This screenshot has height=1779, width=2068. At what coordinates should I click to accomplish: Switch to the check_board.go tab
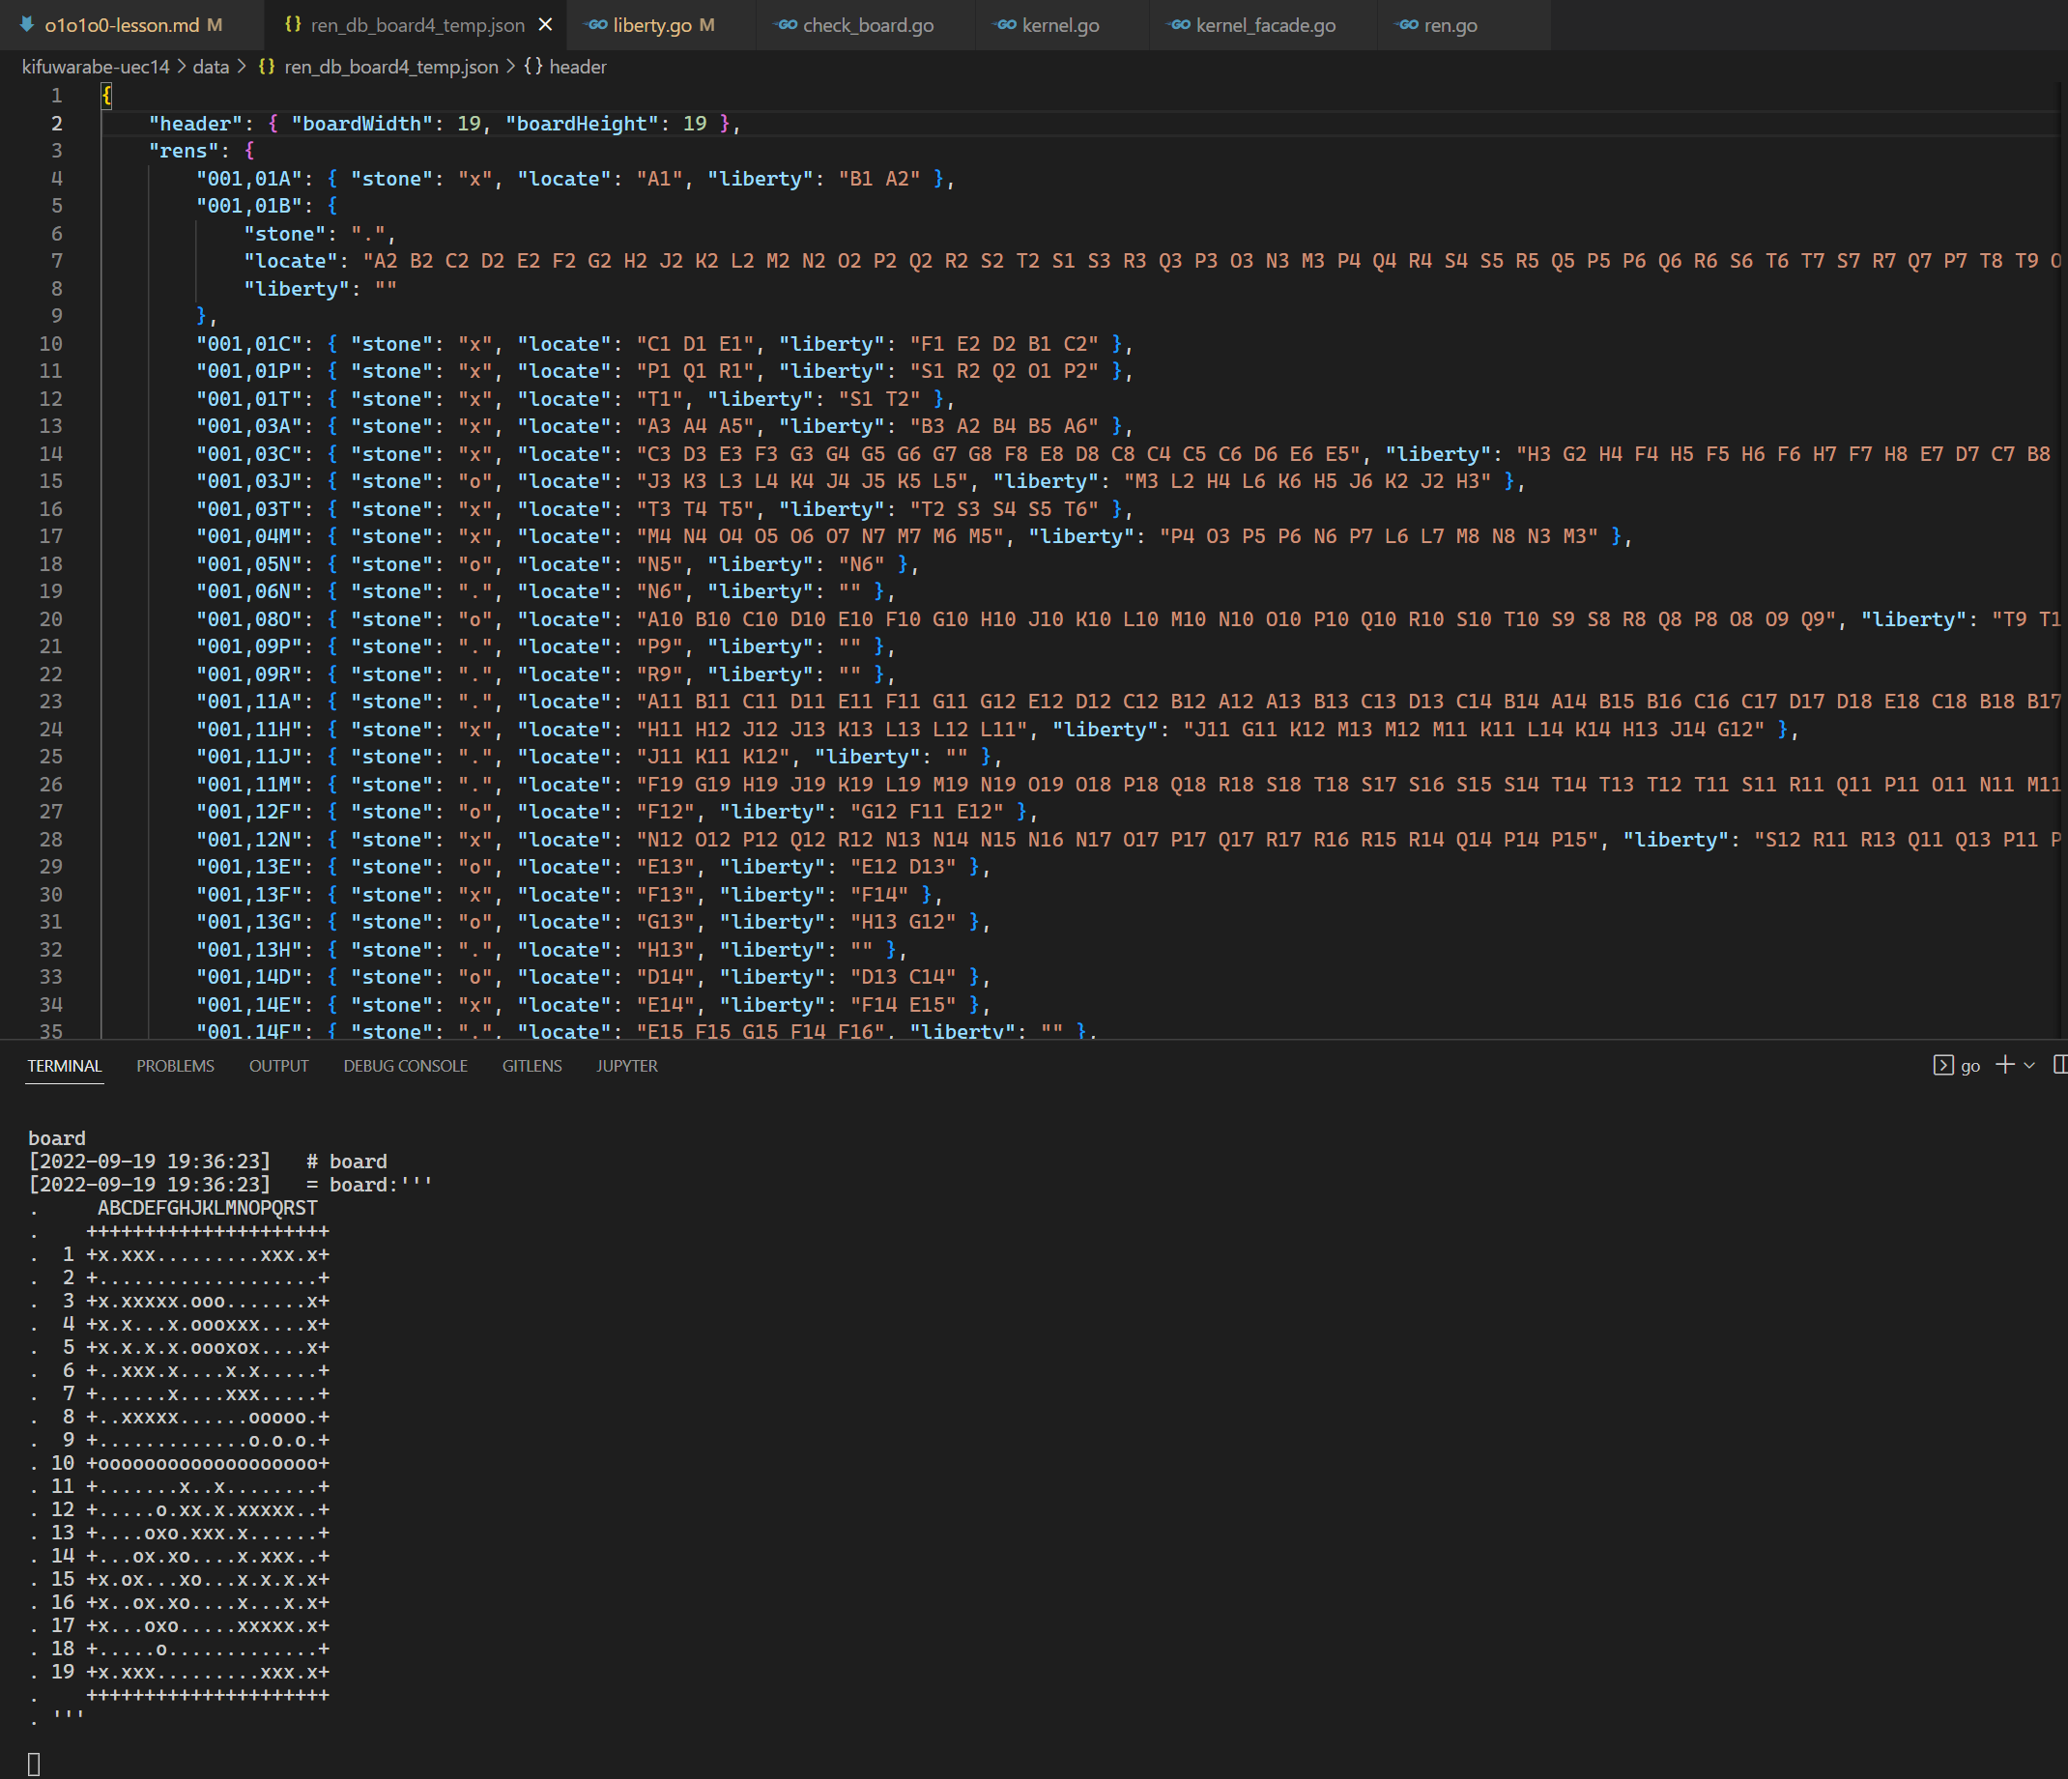click(x=868, y=25)
